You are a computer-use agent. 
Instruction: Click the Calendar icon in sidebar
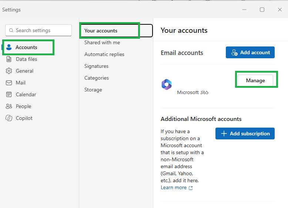(9, 94)
